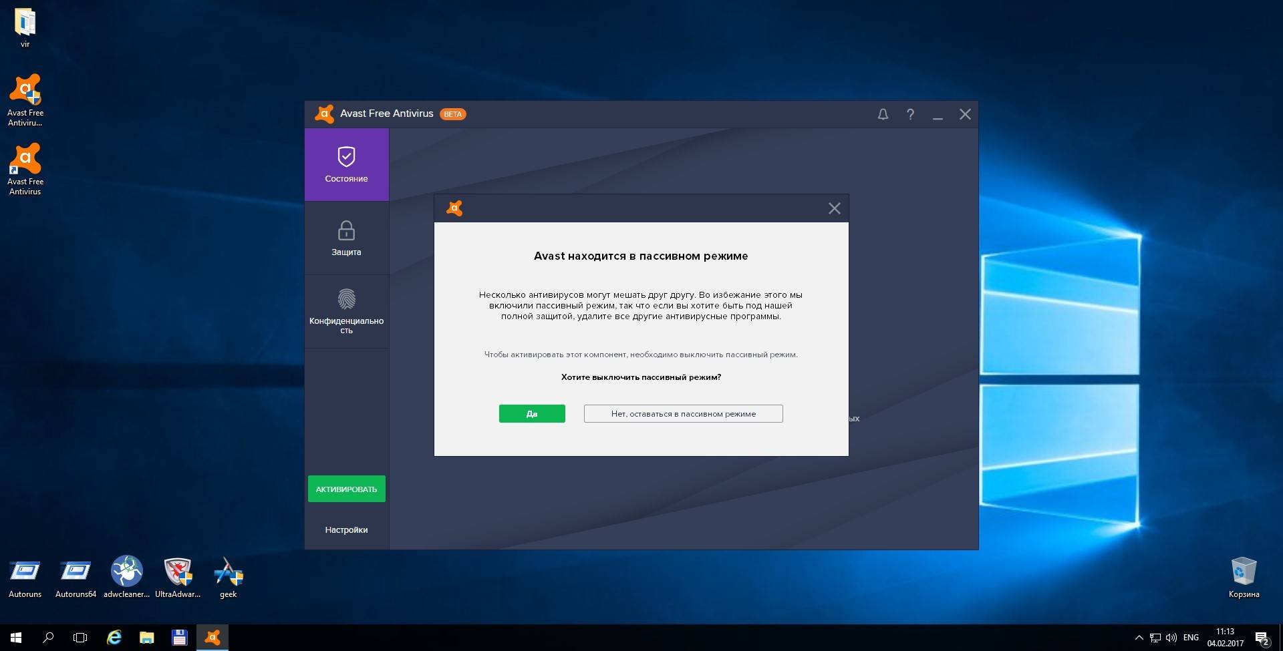The width and height of the screenshot is (1283, 651).
Task: Open File Explorer from taskbar
Action: click(147, 638)
